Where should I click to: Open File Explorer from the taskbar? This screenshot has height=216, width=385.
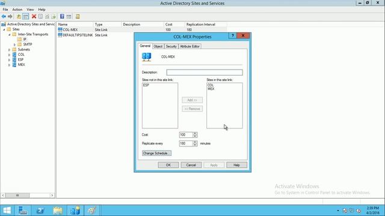(58, 211)
